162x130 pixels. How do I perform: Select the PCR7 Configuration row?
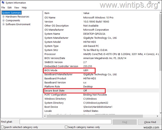(x=101, y=95)
